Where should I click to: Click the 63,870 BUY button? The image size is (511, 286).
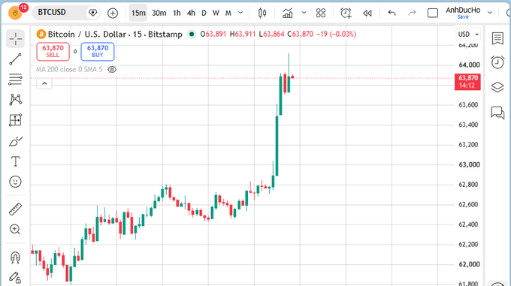point(98,51)
